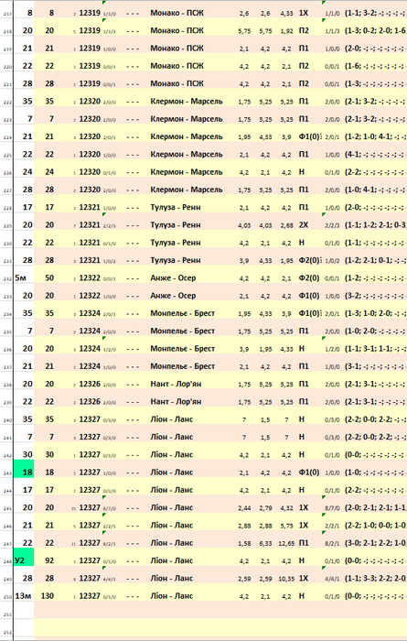The image size is (407, 641).
Task: Select scores cell starting (3-2; -;
Action: click(376, 296)
